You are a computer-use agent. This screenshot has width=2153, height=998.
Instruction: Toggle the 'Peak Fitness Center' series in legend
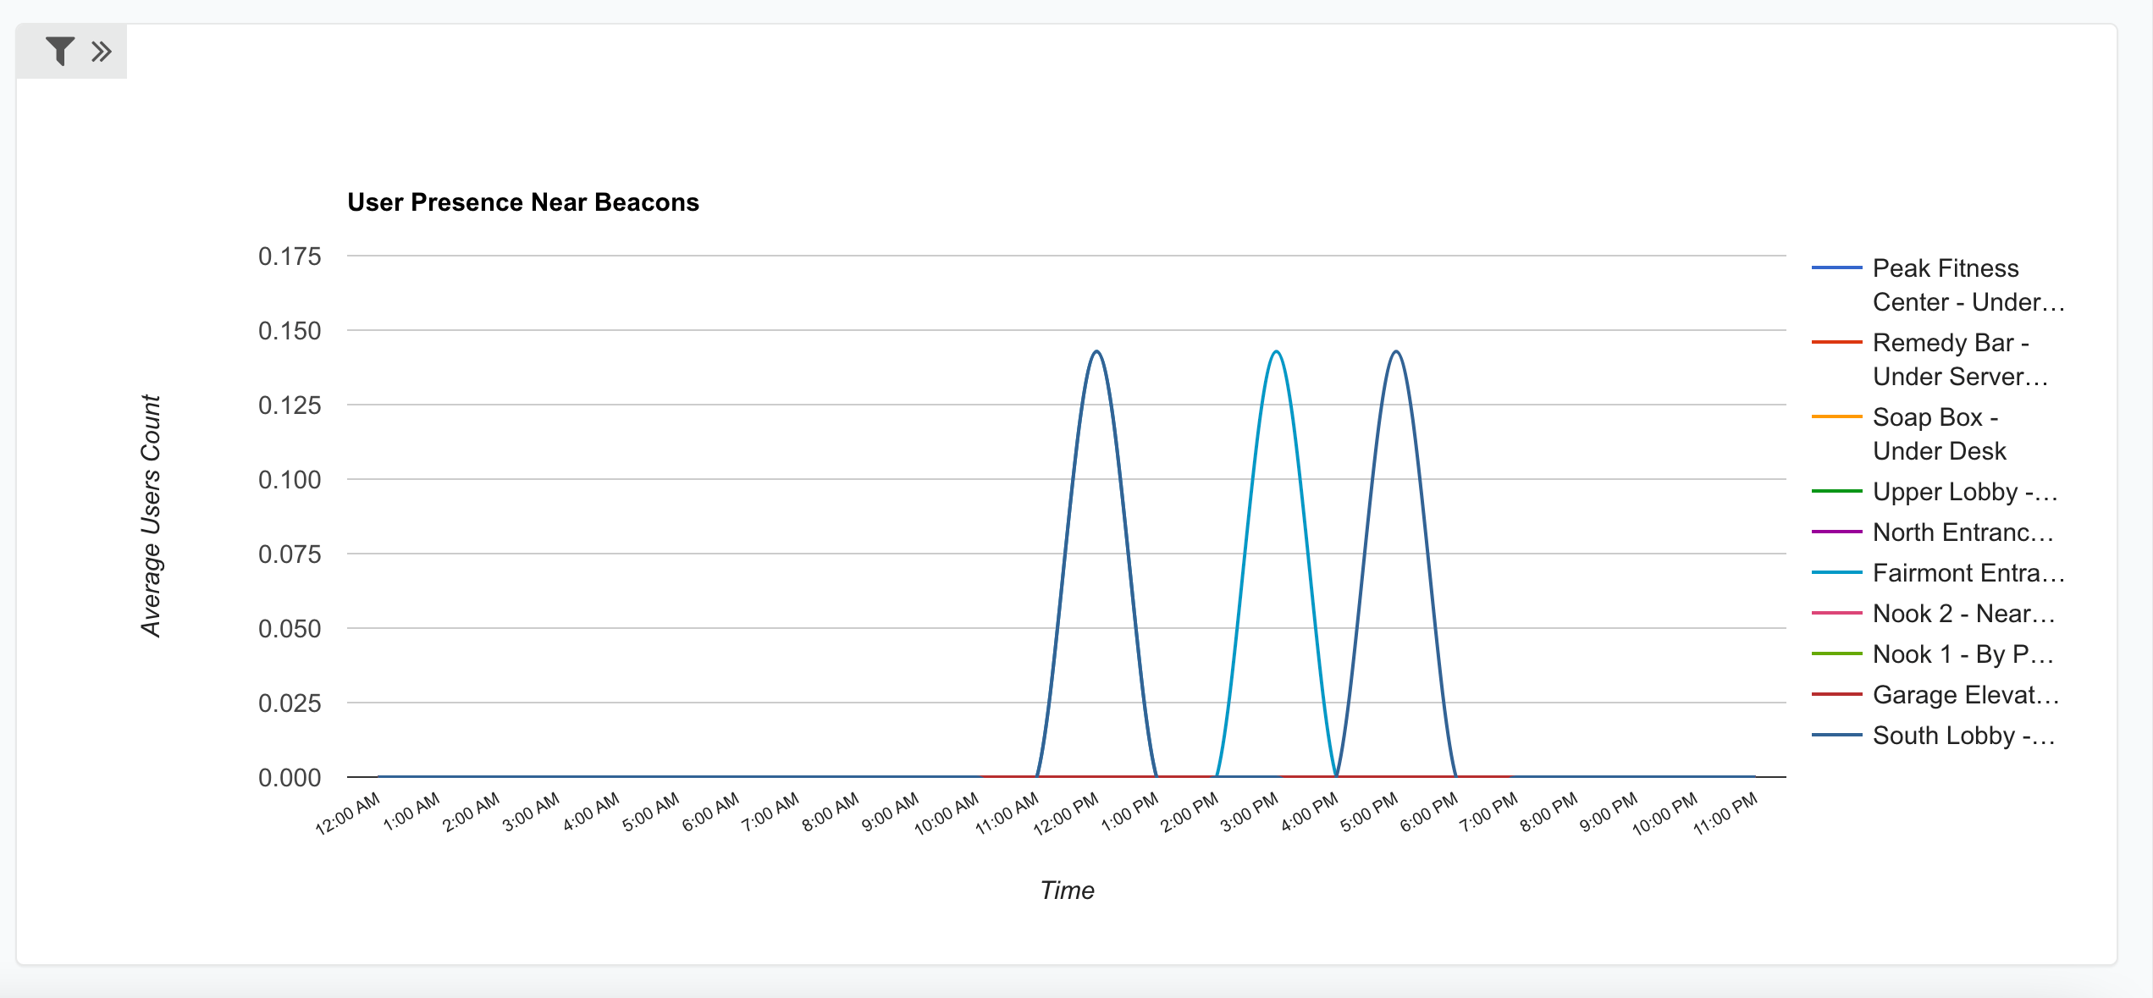click(x=1958, y=285)
